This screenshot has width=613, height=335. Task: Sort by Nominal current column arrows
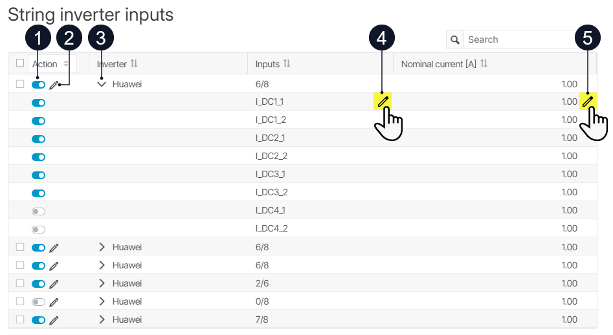pyautogui.click(x=484, y=63)
